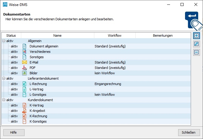Collapse the Lieferantendokument tree node

[x=4, y=78]
